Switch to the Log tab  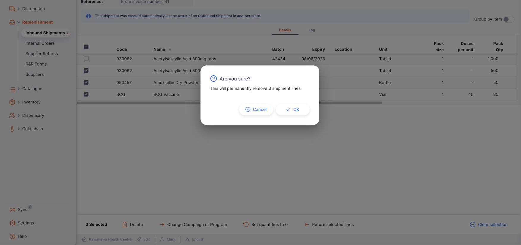(x=311, y=30)
